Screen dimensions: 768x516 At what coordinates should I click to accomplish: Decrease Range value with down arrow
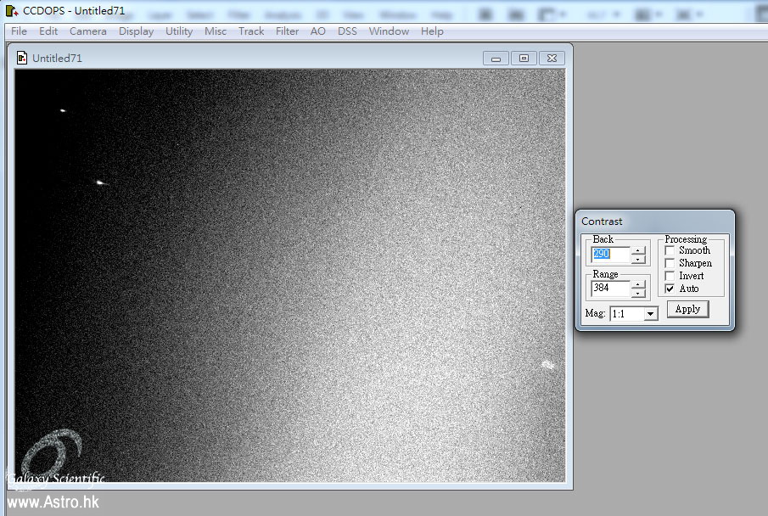(638, 294)
